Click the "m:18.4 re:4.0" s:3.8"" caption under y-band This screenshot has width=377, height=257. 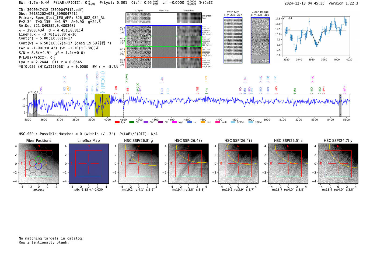tap(338, 190)
